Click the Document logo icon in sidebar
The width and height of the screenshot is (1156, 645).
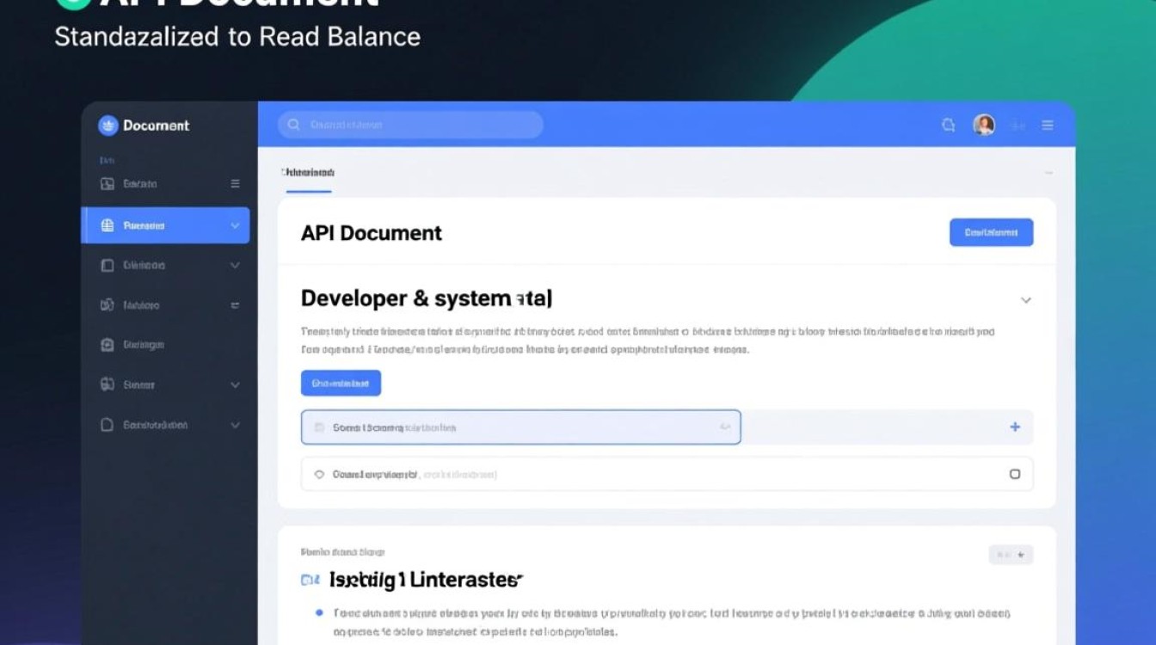tap(108, 126)
